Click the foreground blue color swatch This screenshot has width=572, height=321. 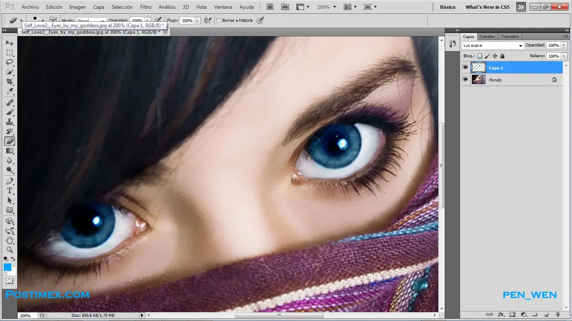coord(7,267)
